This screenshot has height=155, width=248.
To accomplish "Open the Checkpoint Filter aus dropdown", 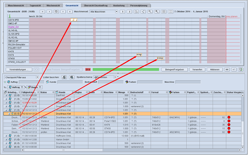I will click(x=37, y=77).
